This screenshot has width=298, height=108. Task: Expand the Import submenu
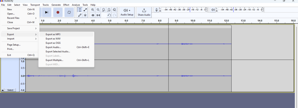click(x=20, y=39)
